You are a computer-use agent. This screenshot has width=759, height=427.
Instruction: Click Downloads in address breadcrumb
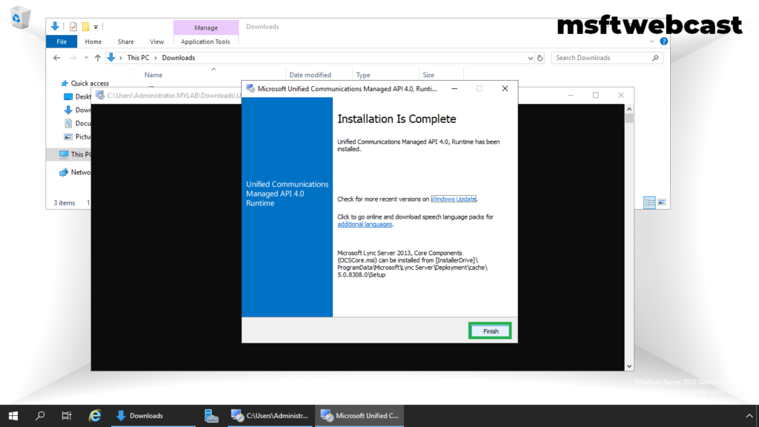tap(178, 58)
